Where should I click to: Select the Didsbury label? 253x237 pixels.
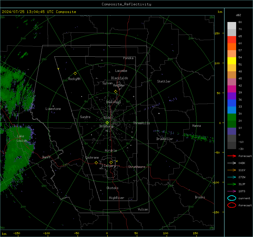(106, 126)
